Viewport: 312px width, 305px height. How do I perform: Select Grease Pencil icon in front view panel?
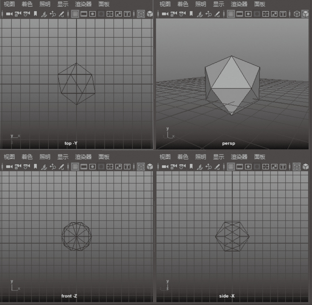coord(61,167)
